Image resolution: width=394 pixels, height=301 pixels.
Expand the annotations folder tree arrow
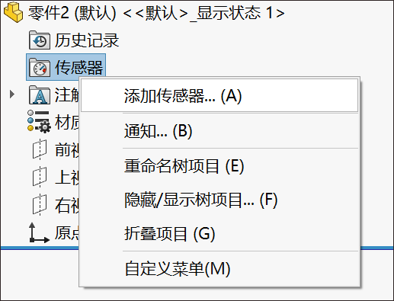11,94
